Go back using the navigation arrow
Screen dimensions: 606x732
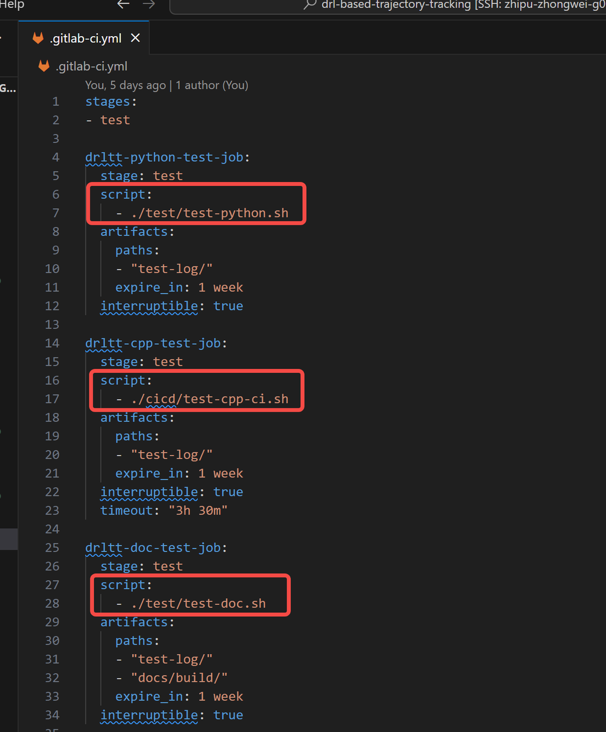tap(123, 5)
